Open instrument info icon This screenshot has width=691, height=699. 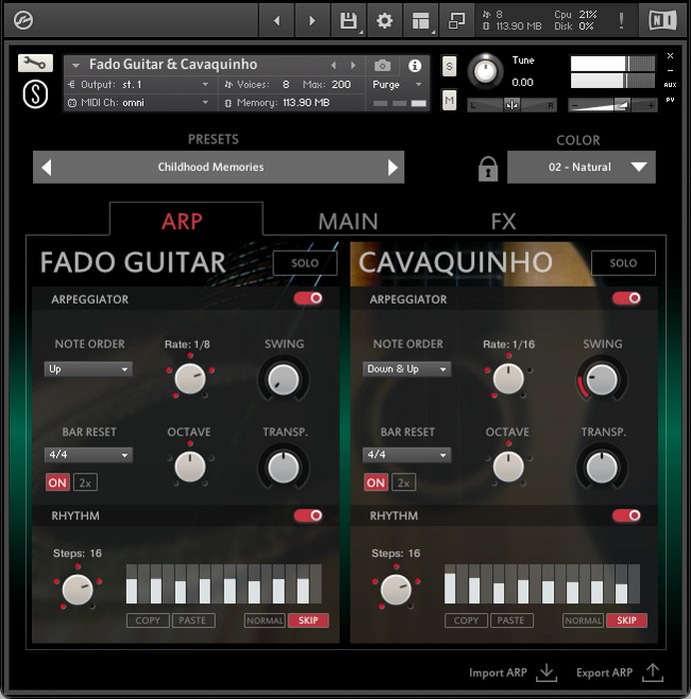point(415,65)
